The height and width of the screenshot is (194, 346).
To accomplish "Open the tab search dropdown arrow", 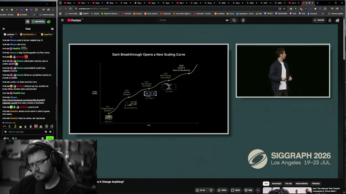I will coord(60,3).
